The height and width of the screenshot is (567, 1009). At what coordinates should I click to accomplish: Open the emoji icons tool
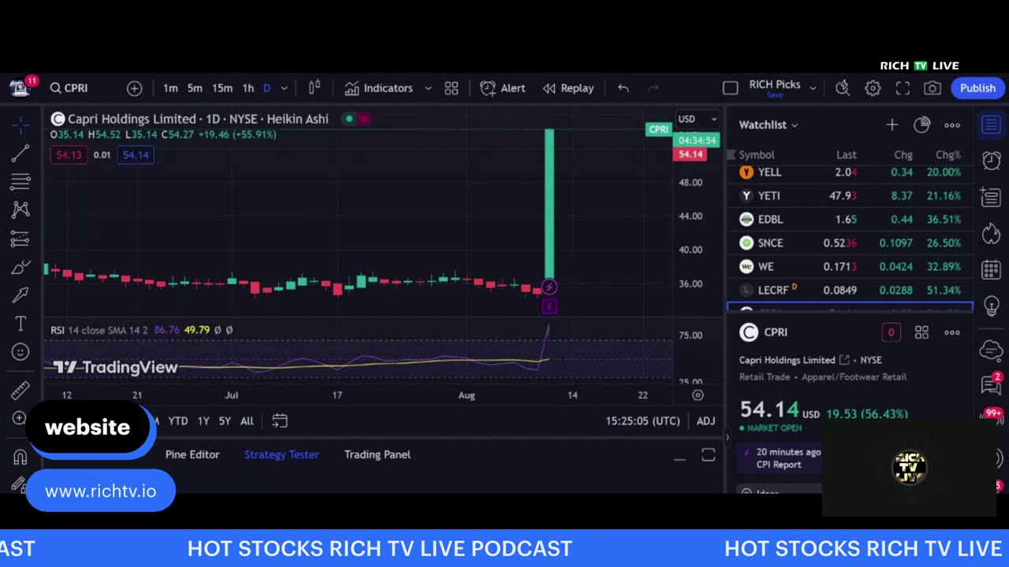[20, 352]
